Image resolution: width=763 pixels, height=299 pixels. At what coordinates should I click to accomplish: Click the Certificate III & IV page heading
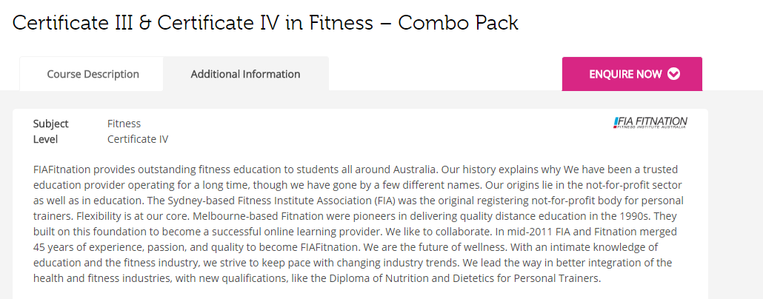[x=265, y=22]
